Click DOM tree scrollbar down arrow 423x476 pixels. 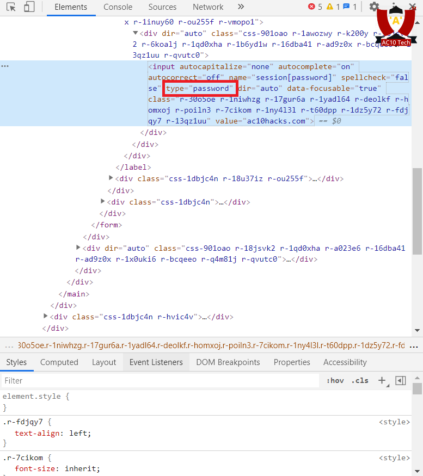[417, 330]
